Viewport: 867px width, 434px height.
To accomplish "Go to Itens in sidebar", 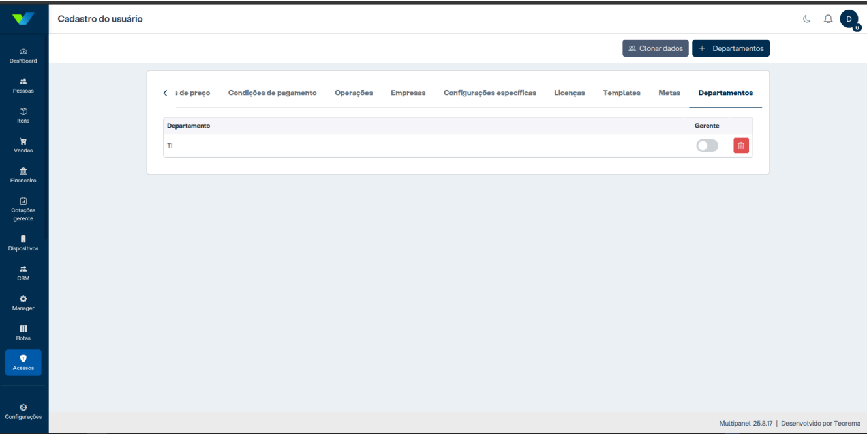I will [x=23, y=115].
